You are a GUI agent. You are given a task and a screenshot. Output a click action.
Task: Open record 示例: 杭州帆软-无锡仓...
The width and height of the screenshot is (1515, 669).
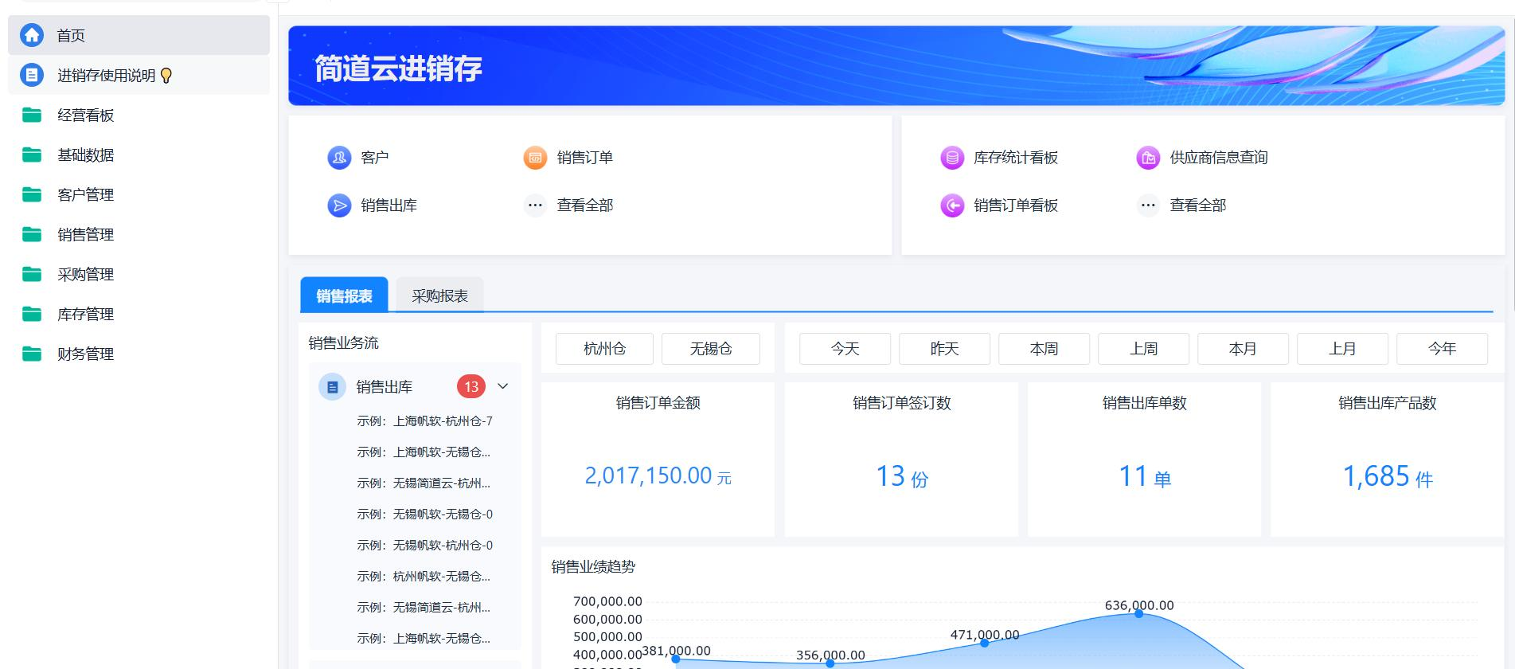coord(424,577)
